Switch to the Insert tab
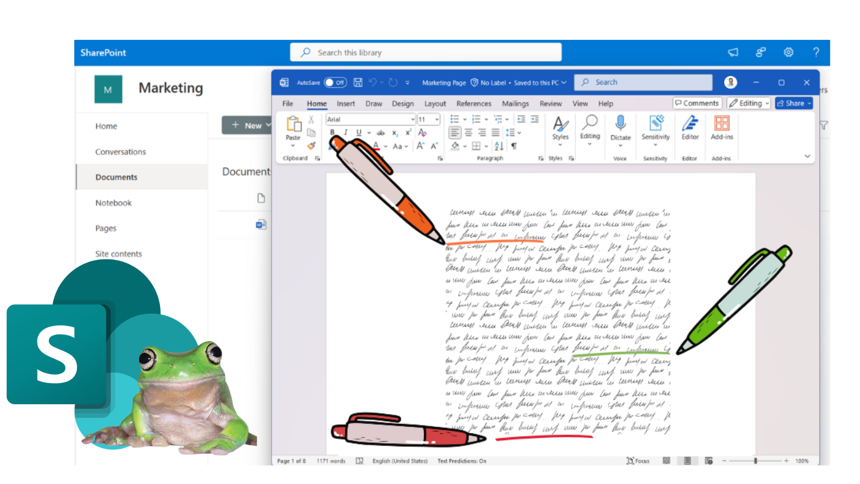Image resolution: width=860 pixels, height=484 pixels. pyautogui.click(x=345, y=104)
